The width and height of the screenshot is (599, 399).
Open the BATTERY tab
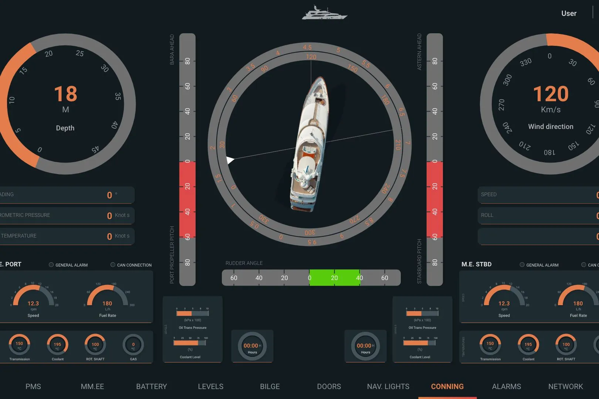(152, 386)
